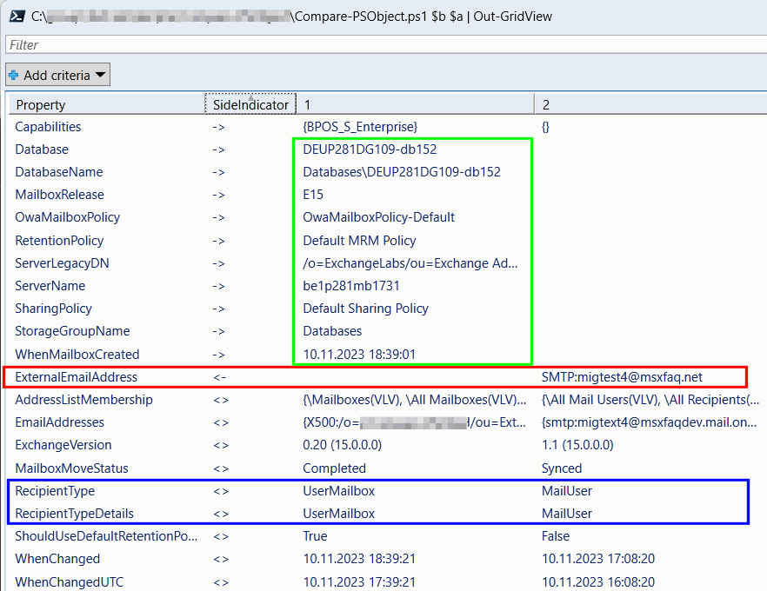Click the {smtp:migtext4@msxfaqdev value
The height and width of the screenshot is (591, 767).
coord(649,422)
